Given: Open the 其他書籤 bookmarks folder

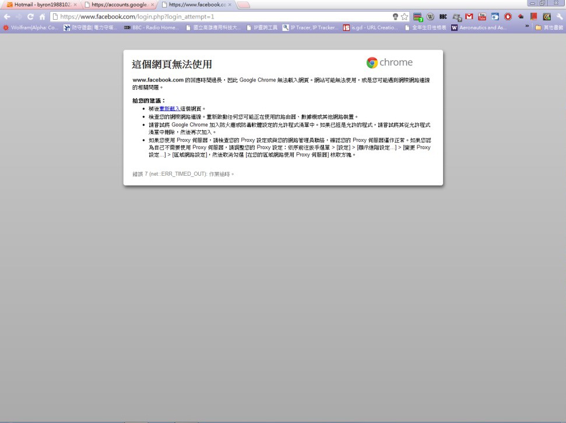Looking at the screenshot, I should click(549, 27).
